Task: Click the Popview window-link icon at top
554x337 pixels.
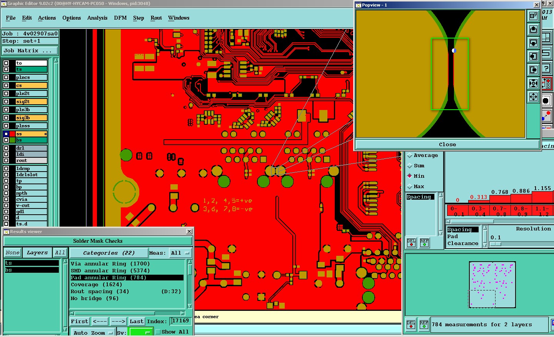Action: (533, 16)
